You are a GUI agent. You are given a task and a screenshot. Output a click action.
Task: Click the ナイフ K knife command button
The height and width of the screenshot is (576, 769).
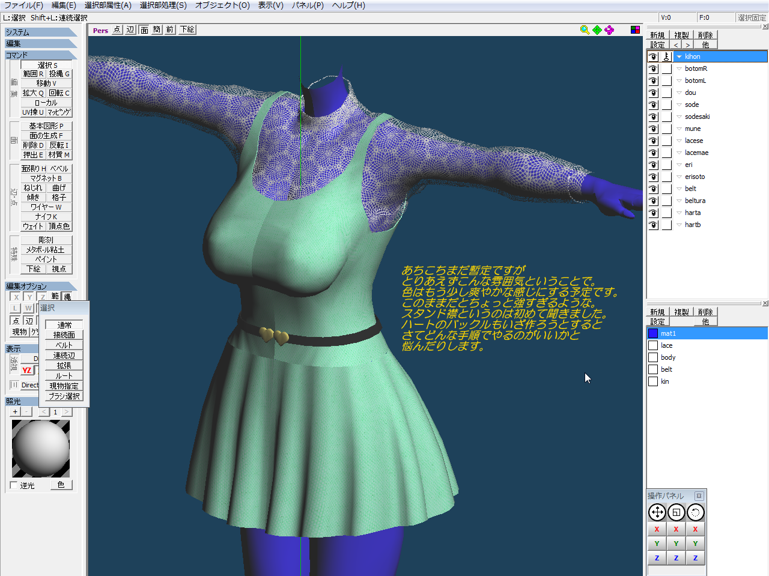click(46, 216)
